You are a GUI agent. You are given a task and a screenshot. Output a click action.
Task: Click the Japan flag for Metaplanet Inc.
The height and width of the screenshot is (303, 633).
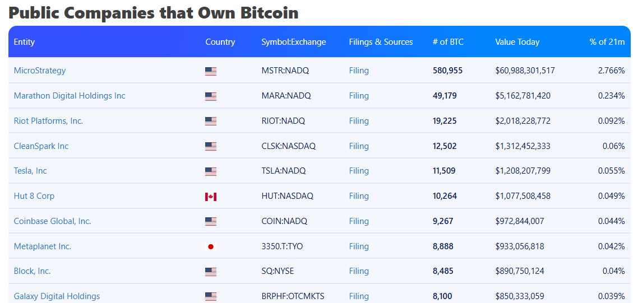211,246
